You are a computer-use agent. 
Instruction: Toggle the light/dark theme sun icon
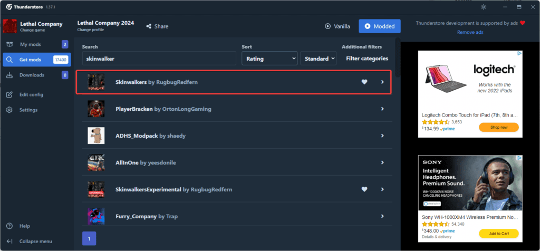484,7
